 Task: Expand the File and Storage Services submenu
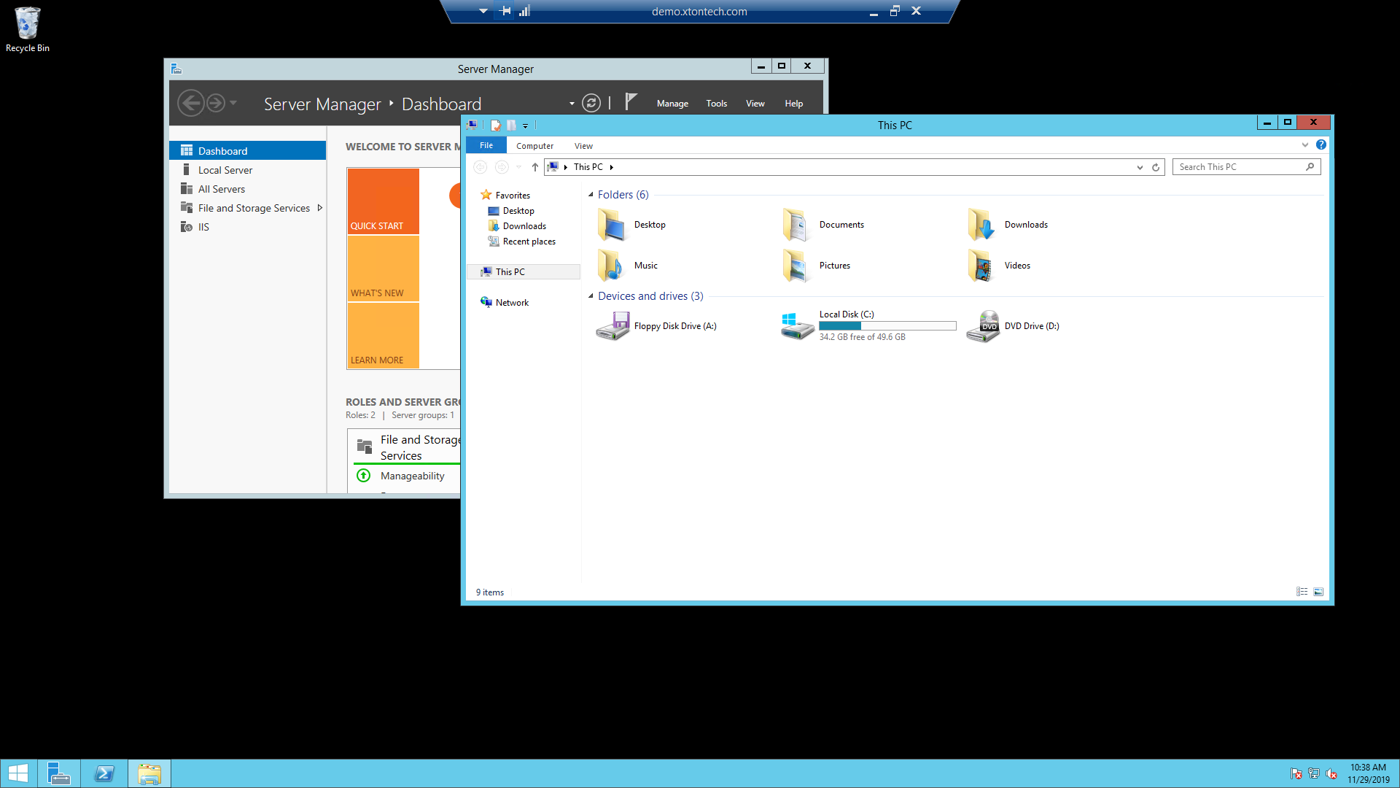pyautogui.click(x=319, y=208)
